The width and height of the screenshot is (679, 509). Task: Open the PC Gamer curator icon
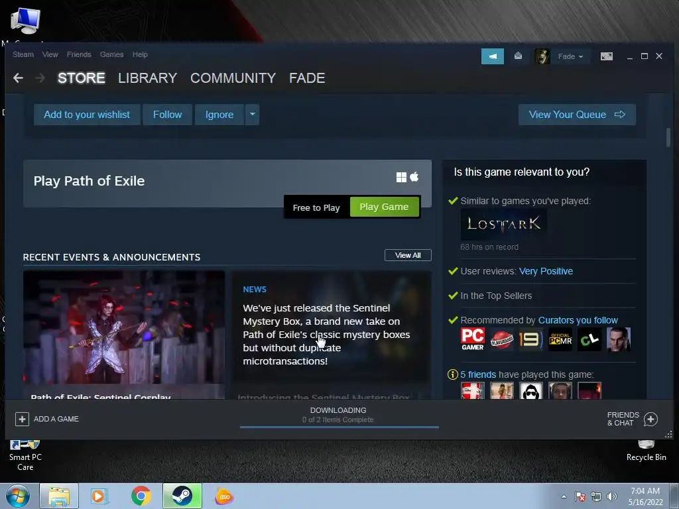pyautogui.click(x=472, y=339)
